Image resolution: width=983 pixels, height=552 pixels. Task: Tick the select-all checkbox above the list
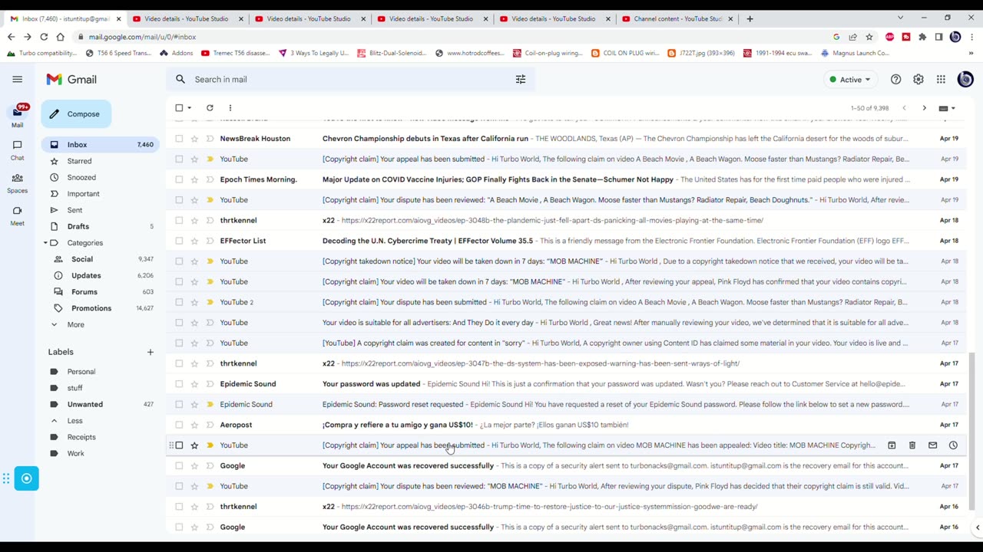pyautogui.click(x=179, y=108)
